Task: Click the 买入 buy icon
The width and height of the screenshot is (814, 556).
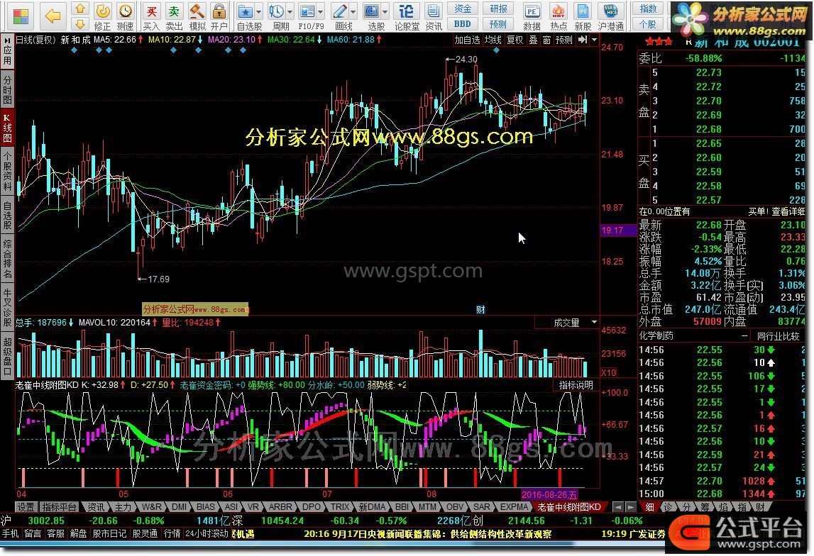Action: 151,16
